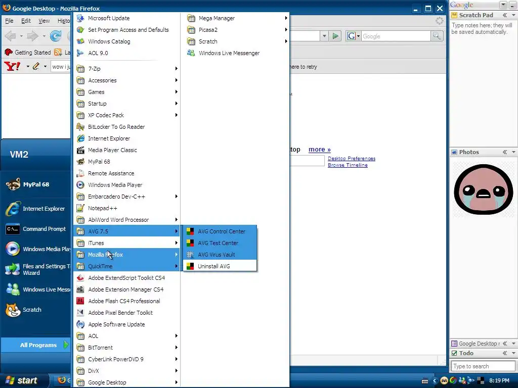
Task: Expand the iTunes folder
Action: [x=127, y=243]
